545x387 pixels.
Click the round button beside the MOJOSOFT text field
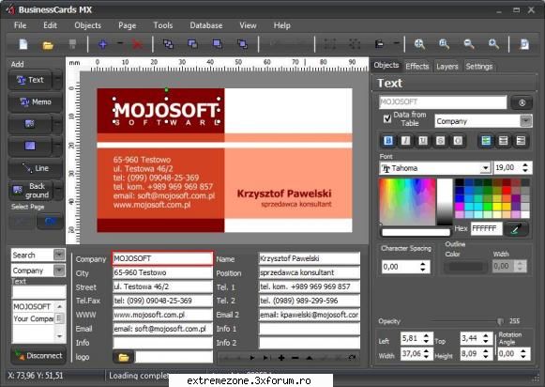pos(522,102)
